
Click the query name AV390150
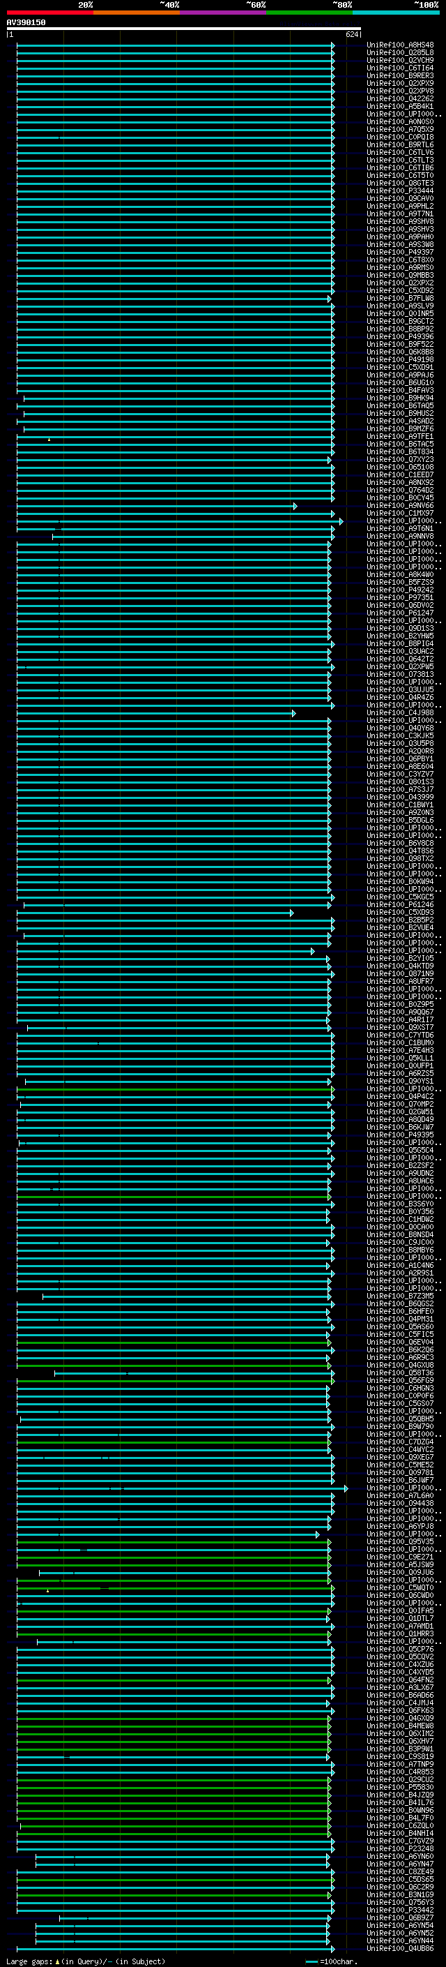tap(26, 23)
